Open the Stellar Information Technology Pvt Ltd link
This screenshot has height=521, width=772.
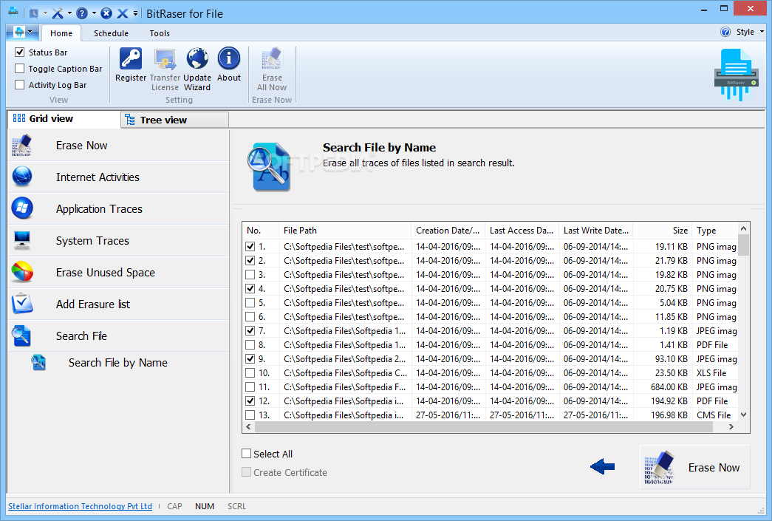(x=81, y=506)
